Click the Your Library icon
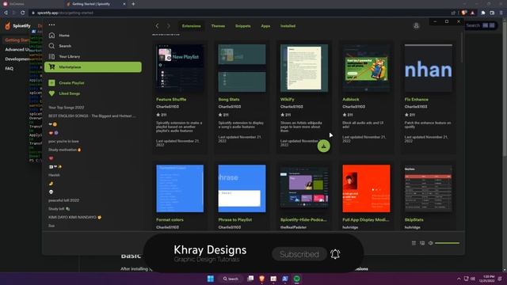The width and height of the screenshot is (507, 285). pos(51,56)
